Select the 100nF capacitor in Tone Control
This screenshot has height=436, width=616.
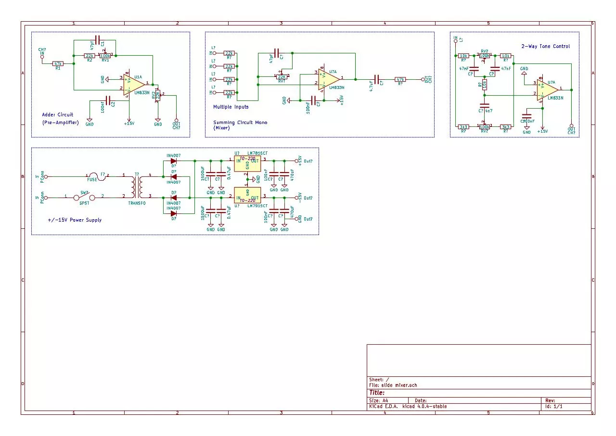tap(527, 116)
